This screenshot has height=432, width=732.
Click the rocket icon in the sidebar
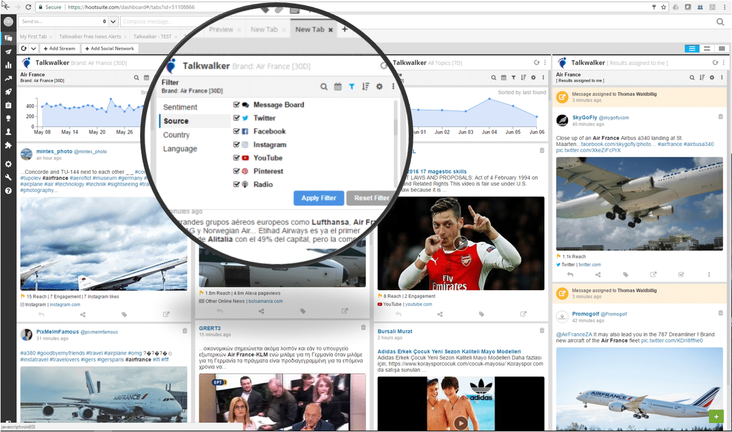pyautogui.click(x=8, y=92)
